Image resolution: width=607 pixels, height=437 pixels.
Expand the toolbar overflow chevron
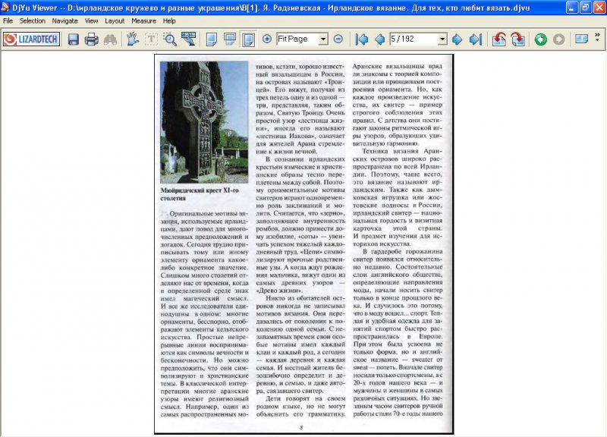(x=597, y=36)
